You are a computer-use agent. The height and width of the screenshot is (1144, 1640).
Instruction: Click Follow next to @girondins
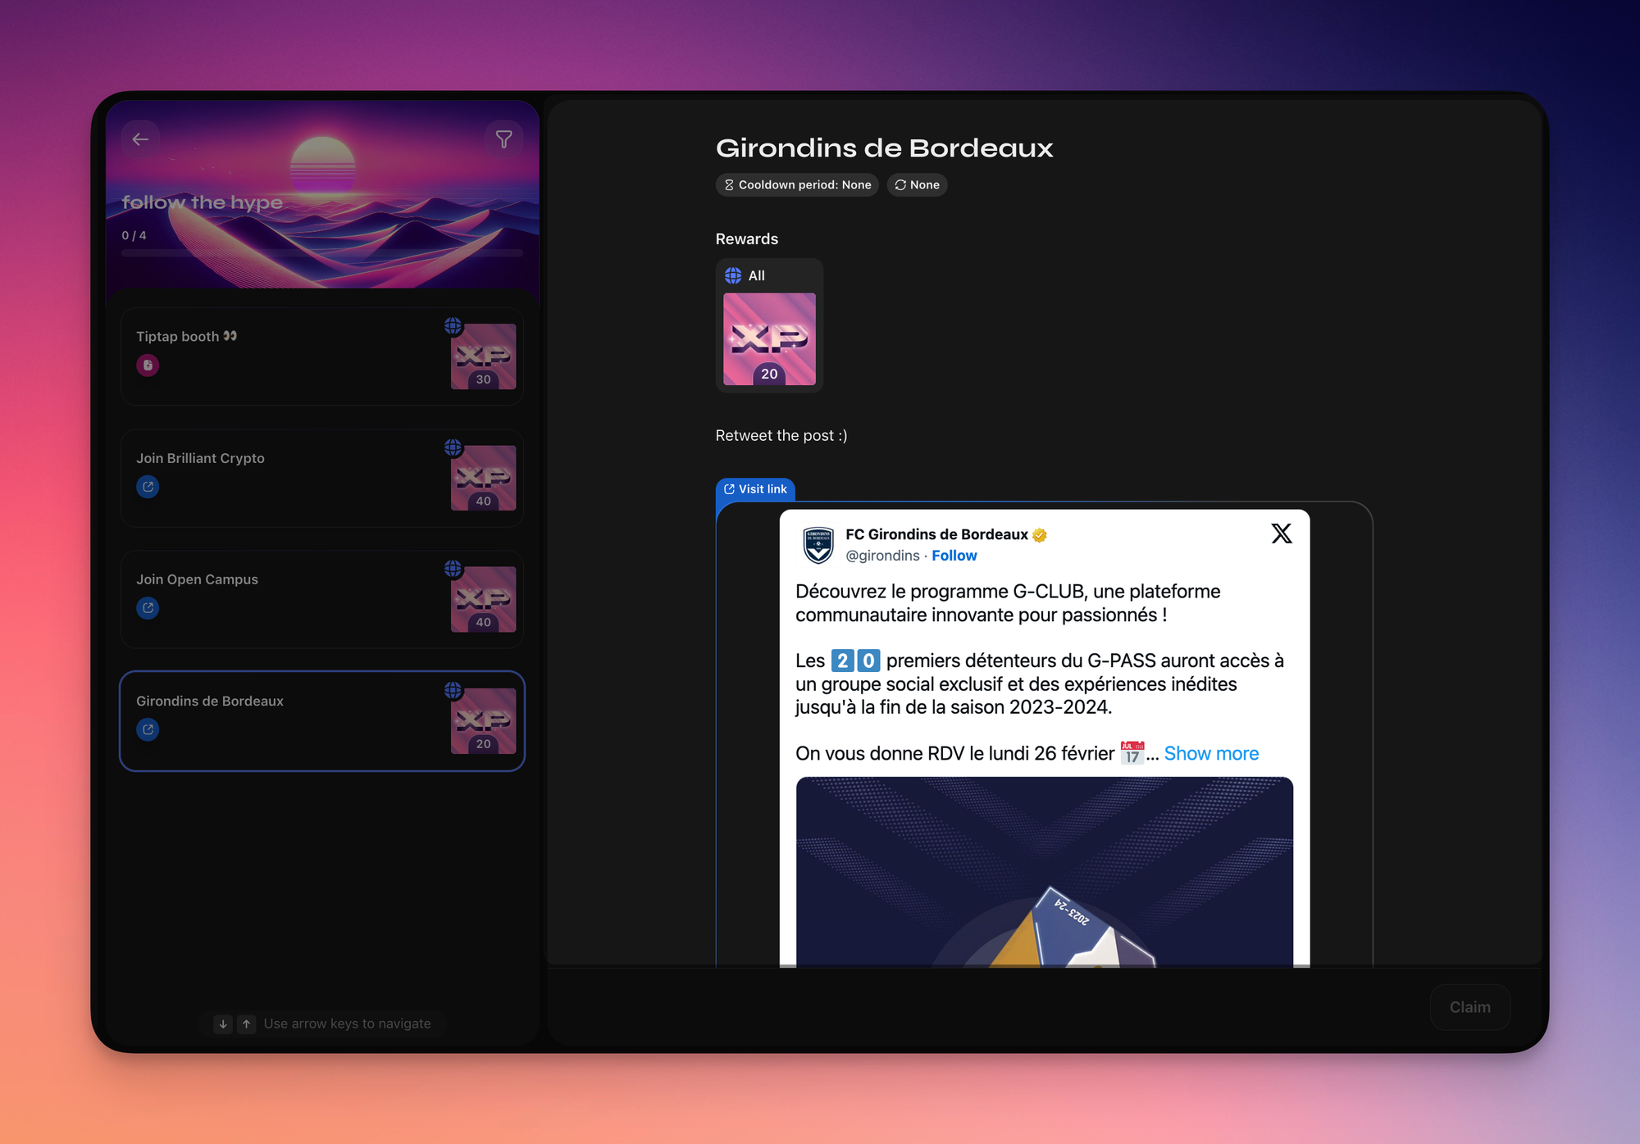pos(954,556)
